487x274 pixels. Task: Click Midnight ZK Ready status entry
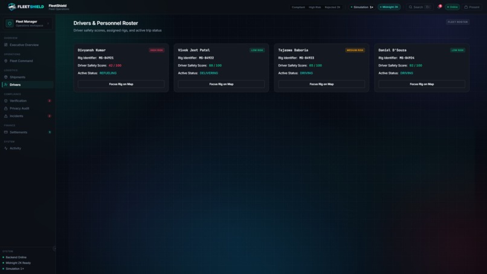coord(16,263)
